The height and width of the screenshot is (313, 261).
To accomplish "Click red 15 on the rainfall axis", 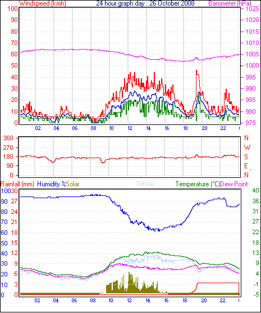I will (x=14, y=243).
